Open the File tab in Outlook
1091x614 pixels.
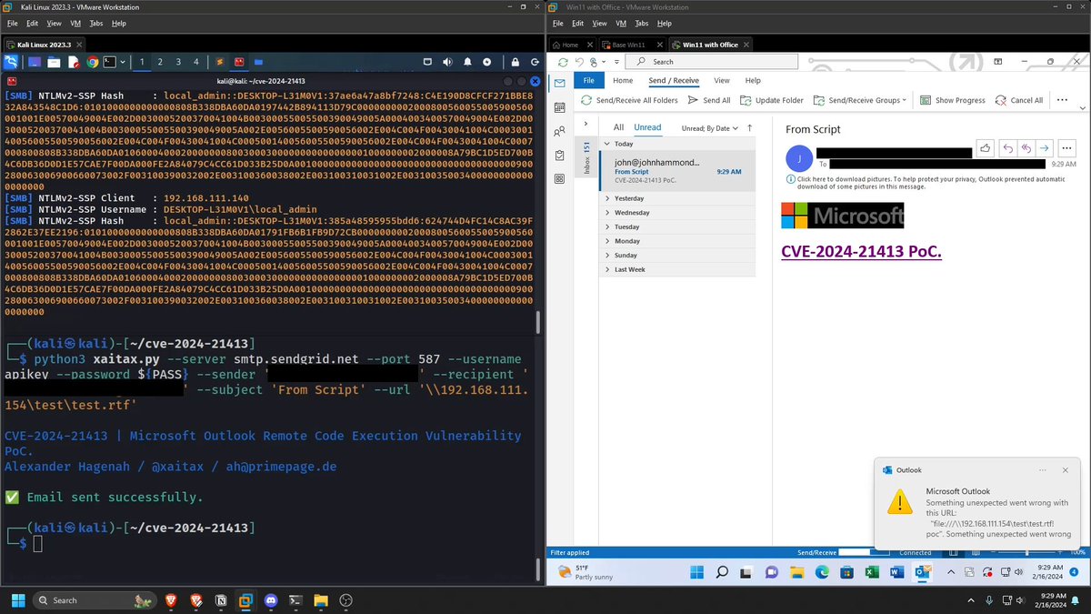tap(588, 80)
